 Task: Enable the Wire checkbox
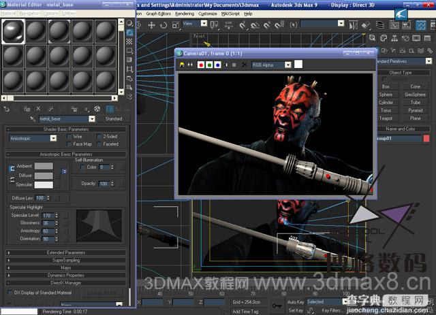point(69,136)
